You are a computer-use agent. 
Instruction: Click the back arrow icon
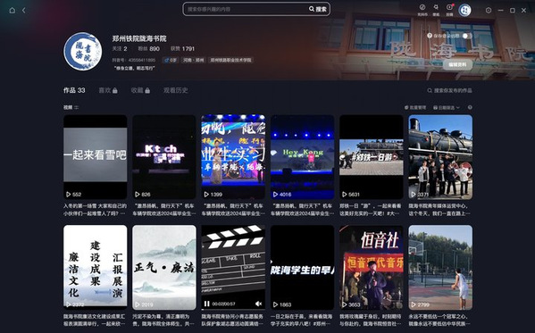[24, 10]
